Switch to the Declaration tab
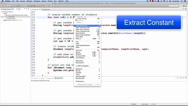Viewport: 188px width, 106px height. point(50,78)
